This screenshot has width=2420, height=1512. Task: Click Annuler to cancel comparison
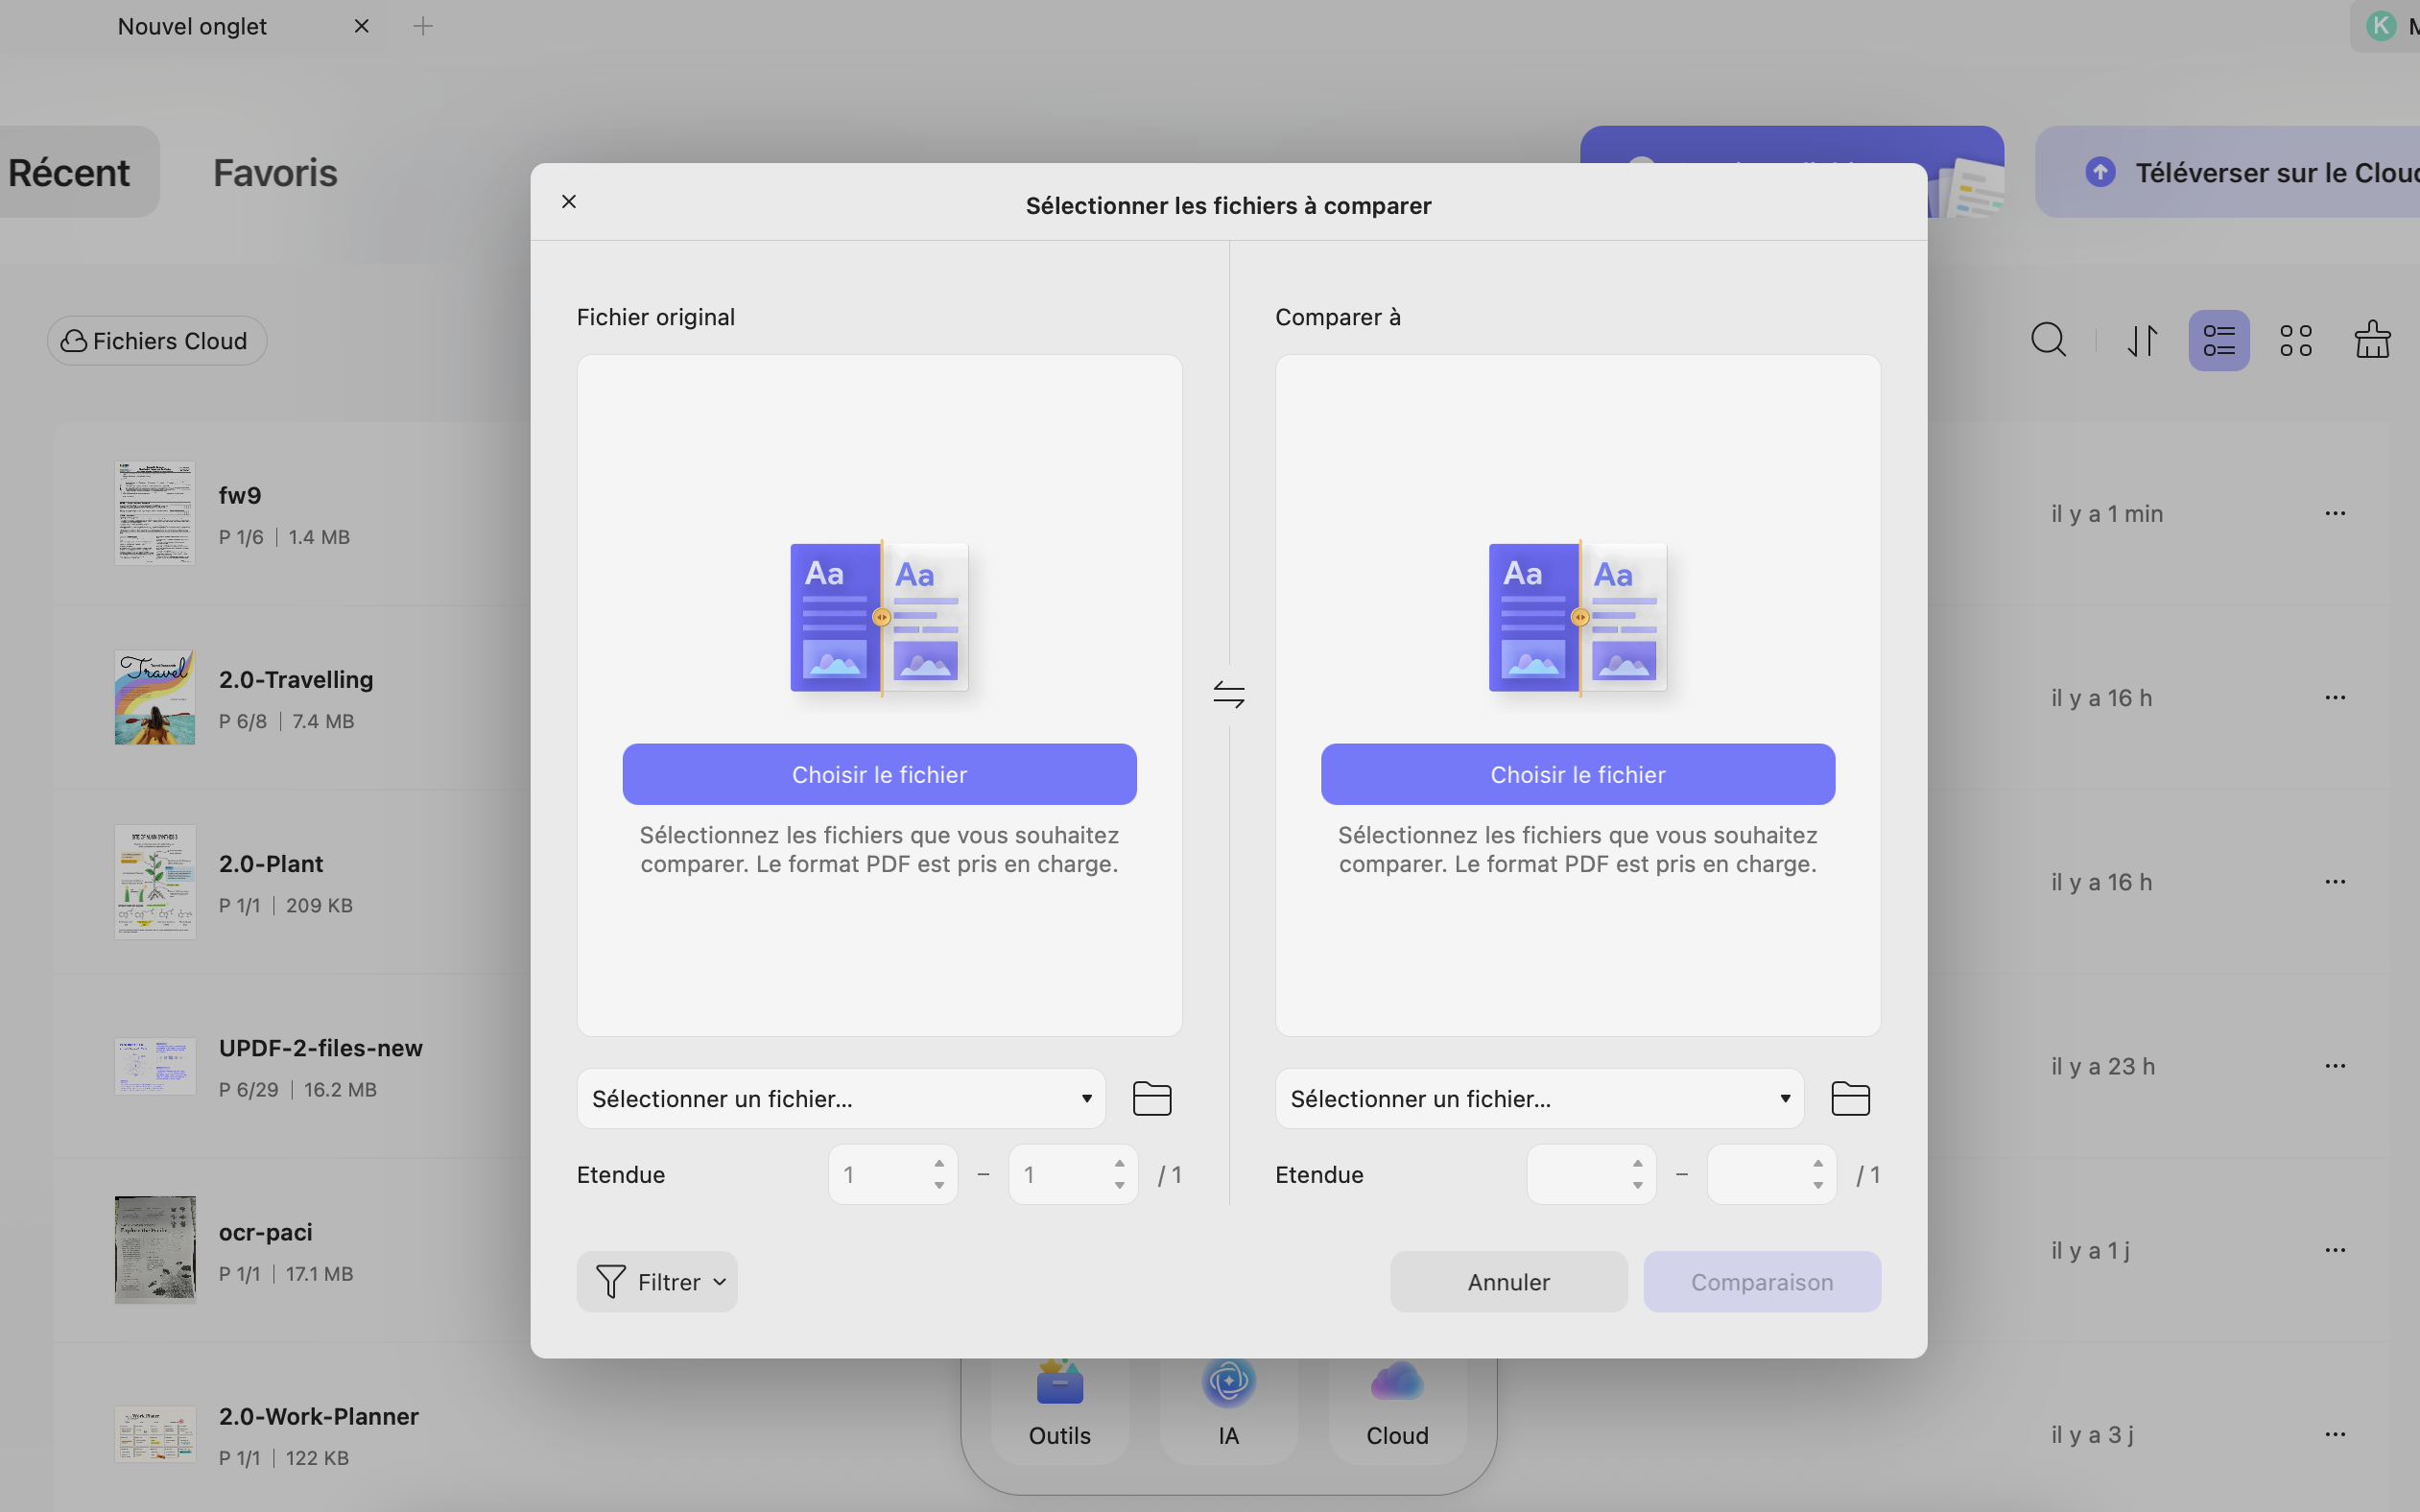pyautogui.click(x=1508, y=1282)
